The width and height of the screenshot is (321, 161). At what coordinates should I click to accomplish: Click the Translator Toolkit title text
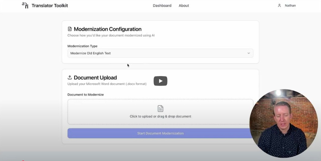[x=50, y=6]
